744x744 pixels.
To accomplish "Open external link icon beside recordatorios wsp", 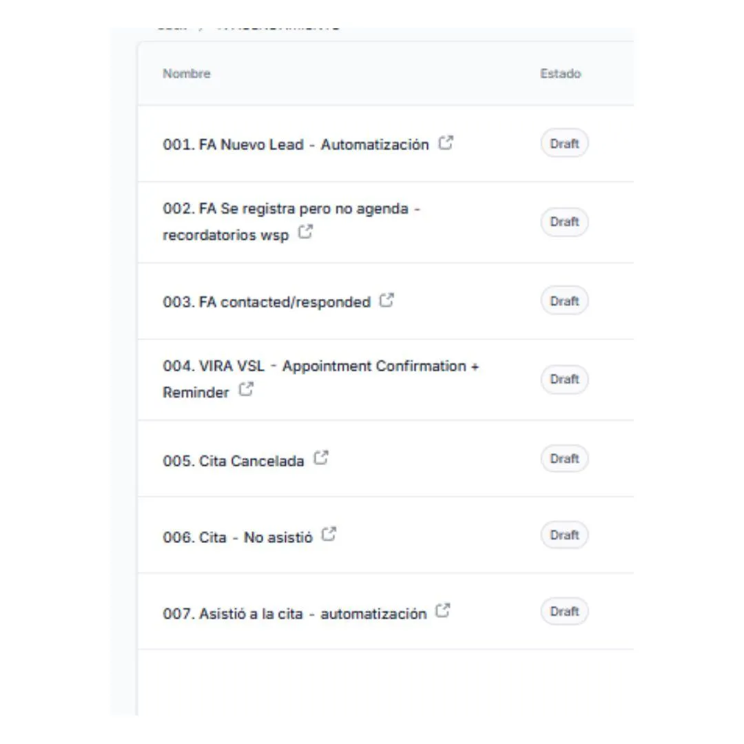I will [305, 232].
